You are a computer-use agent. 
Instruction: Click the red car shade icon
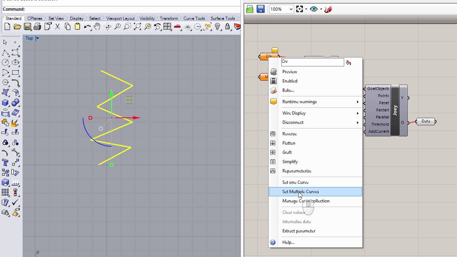[177, 27]
